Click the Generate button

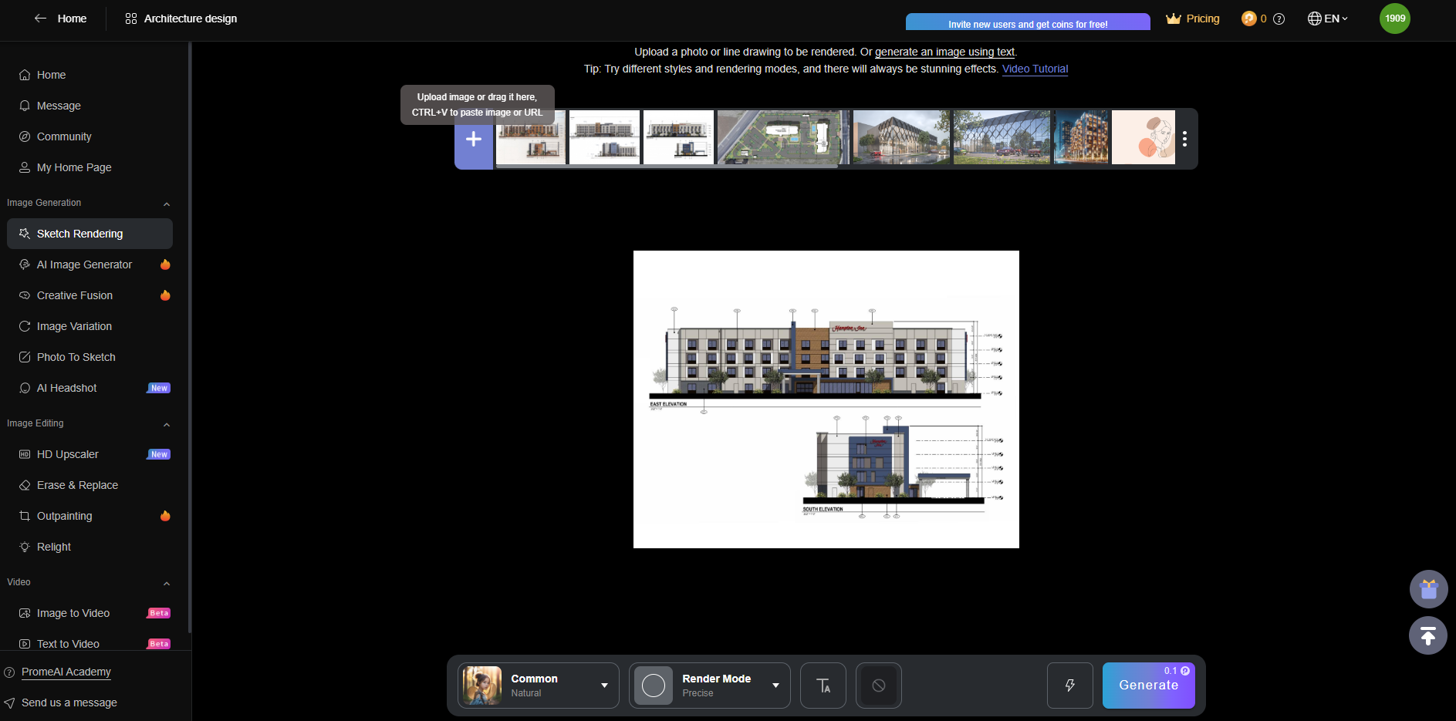point(1149,685)
